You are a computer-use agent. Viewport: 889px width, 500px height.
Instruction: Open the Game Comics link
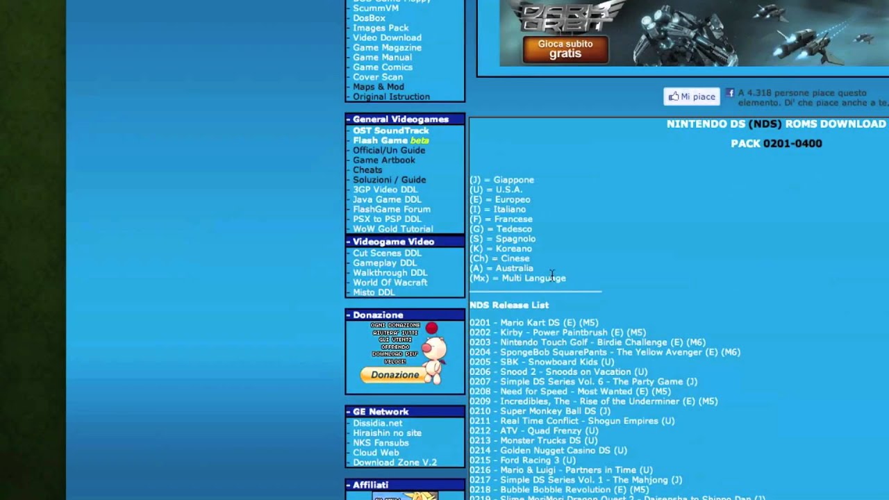click(383, 67)
